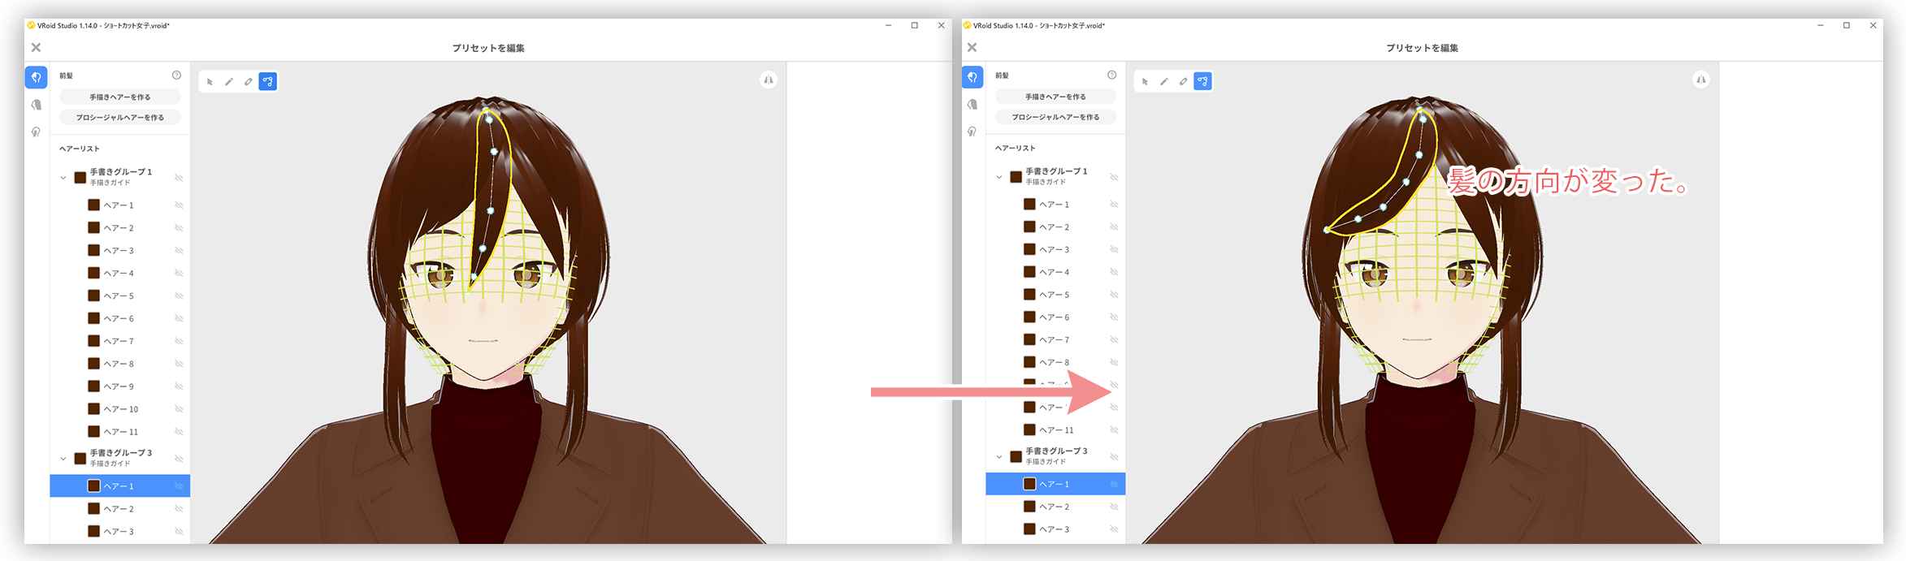1906x561 pixels.
Task: Choose the eraser tool in the right window
Action: 1183,82
